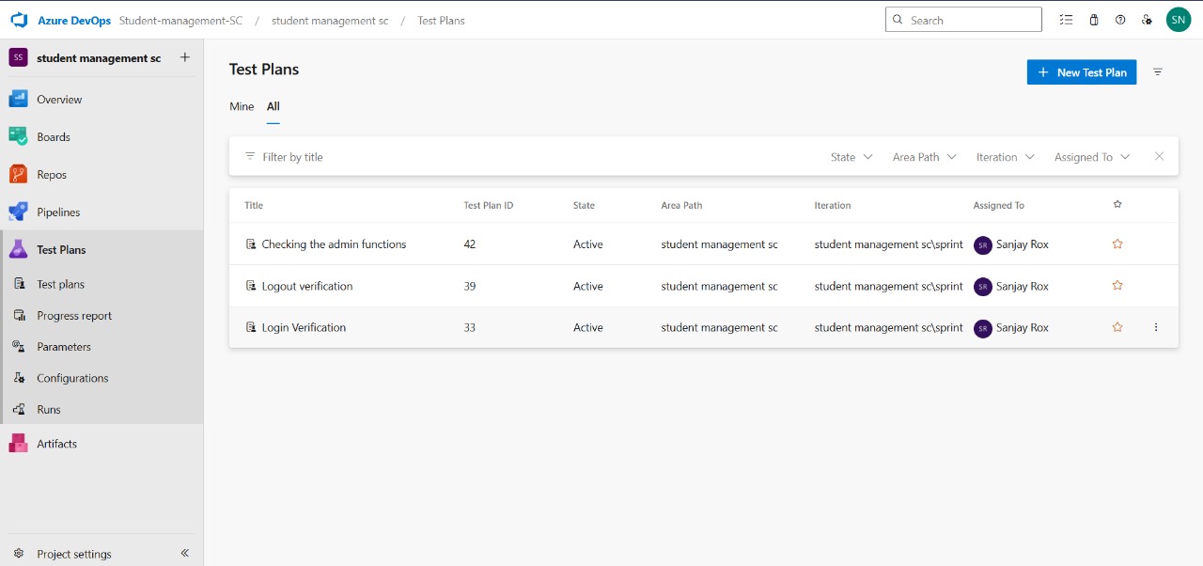
Task: Click the New Test Plan button
Action: click(x=1081, y=72)
